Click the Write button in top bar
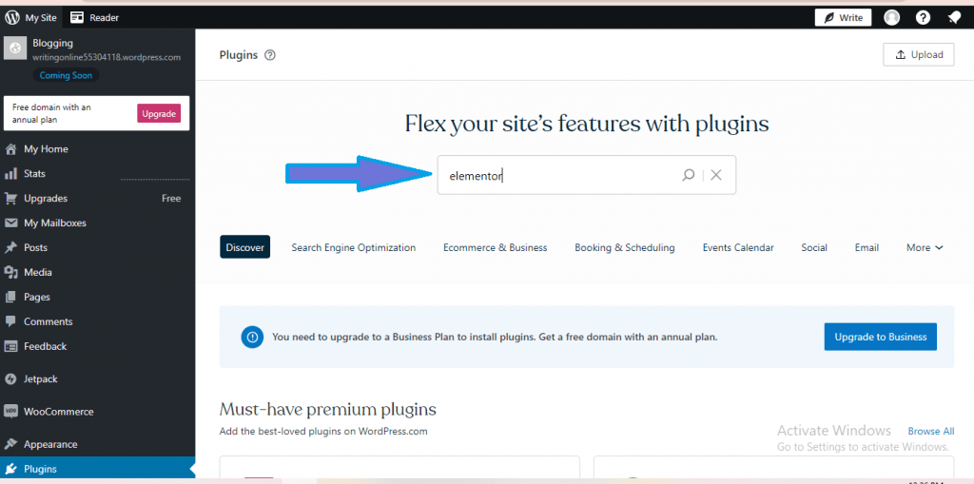The height and width of the screenshot is (484, 974). point(843,17)
